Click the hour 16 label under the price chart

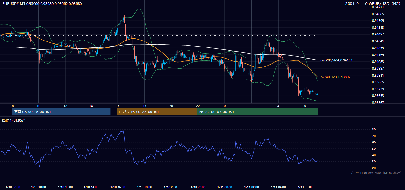118,106
